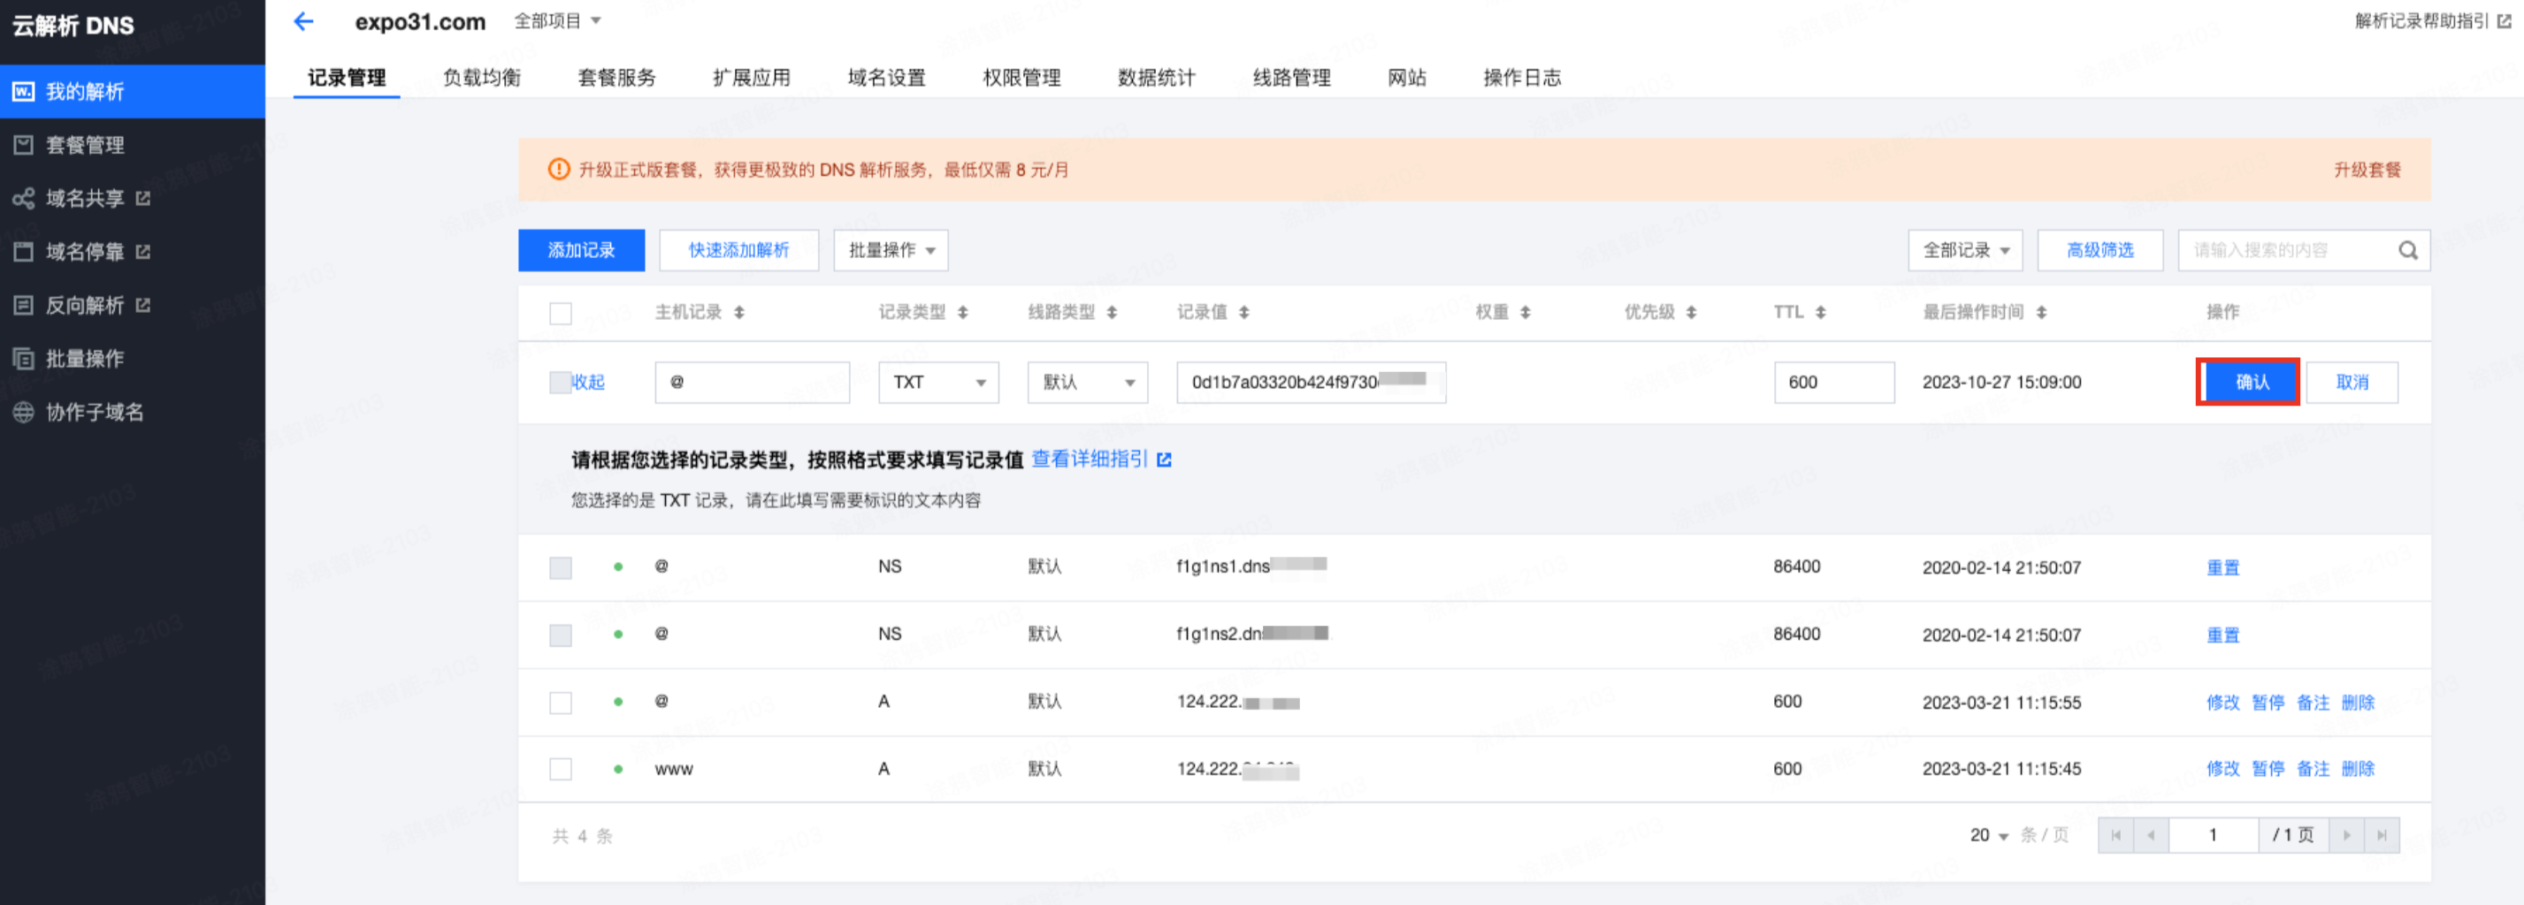Sort by 主机记录 column arrows

(x=739, y=313)
